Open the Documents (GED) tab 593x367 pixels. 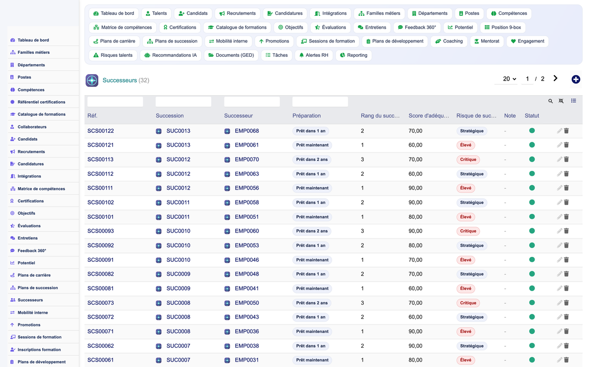[231, 55]
